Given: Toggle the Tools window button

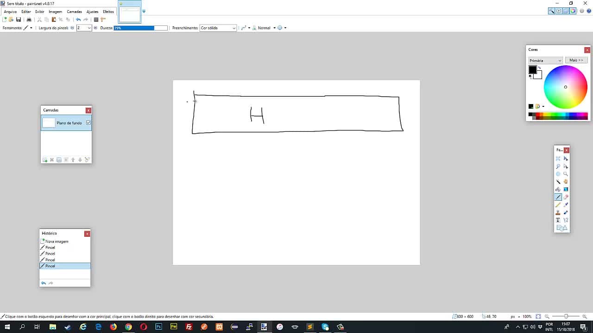Looking at the screenshot, I should click(551, 11).
